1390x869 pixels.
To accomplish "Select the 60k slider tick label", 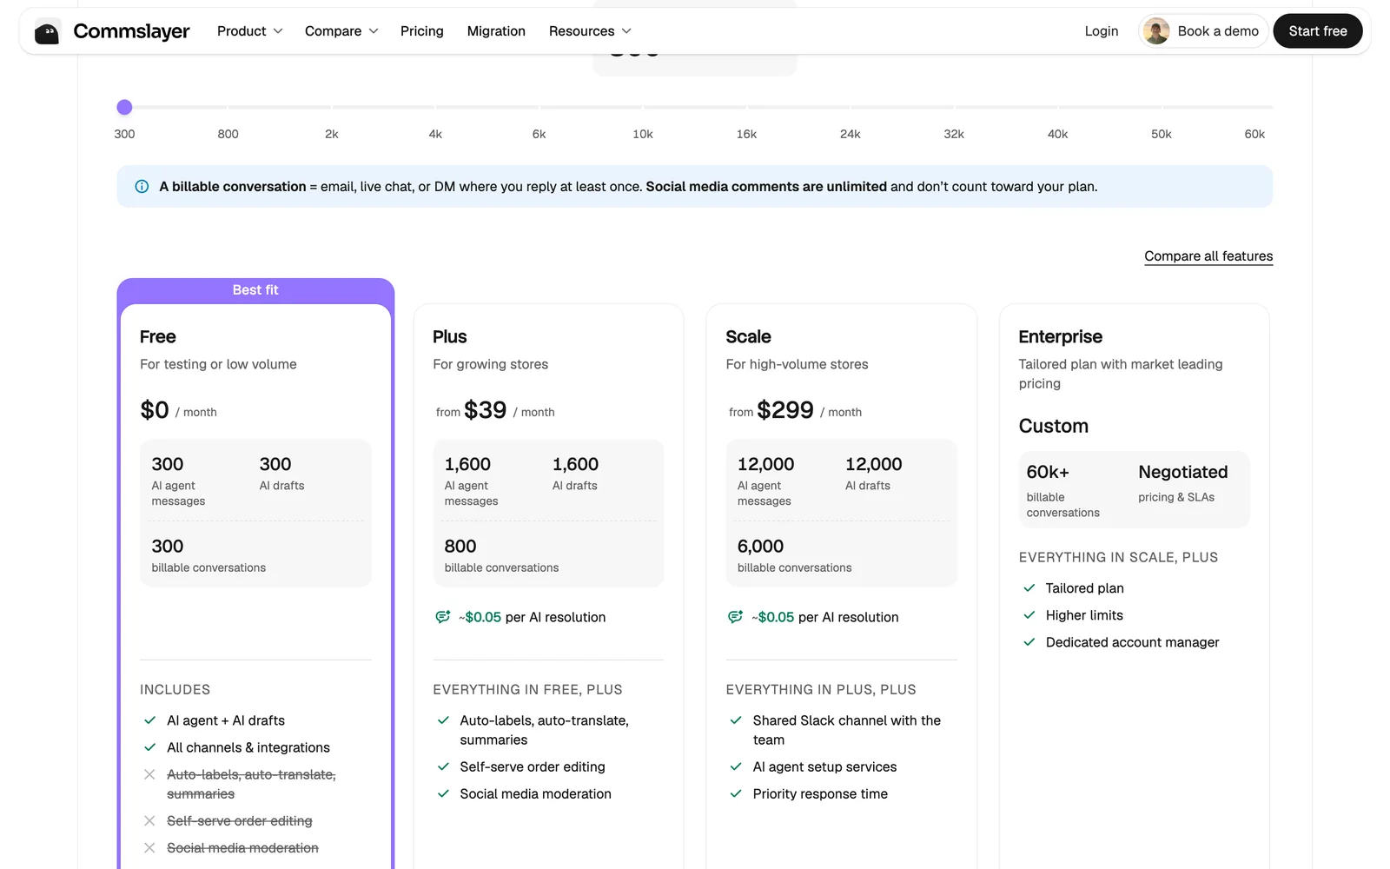I will click(1254, 134).
